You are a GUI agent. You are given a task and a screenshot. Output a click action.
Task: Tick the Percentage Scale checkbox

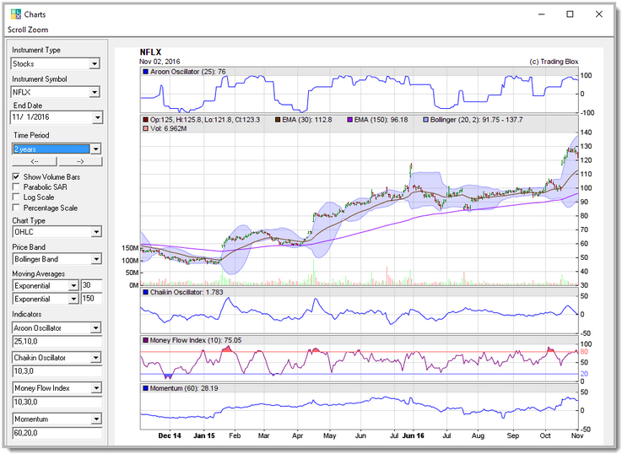coord(16,208)
